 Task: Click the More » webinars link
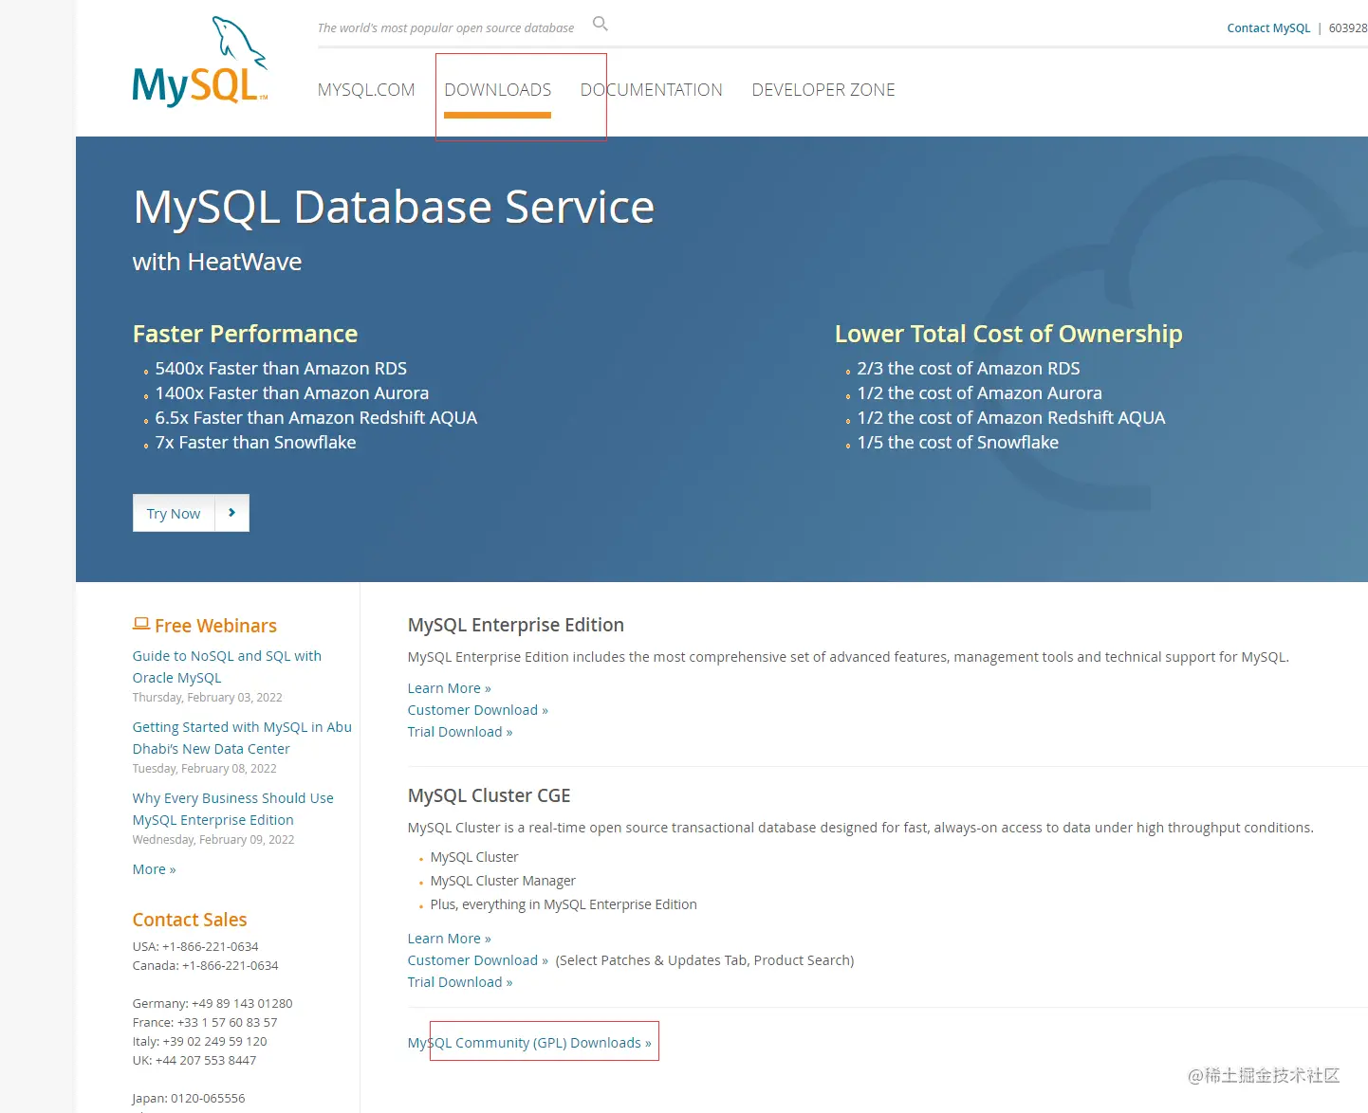155,869
